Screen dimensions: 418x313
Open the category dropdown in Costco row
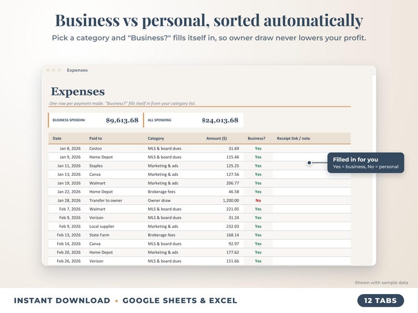click(164, 149)
